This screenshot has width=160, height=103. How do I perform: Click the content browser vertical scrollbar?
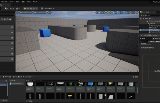137,90
